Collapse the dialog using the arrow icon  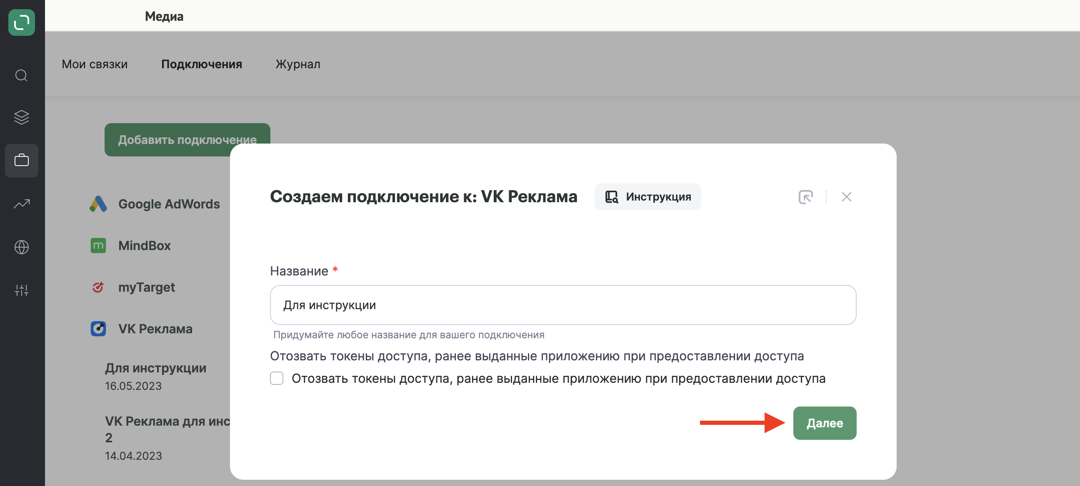[805, 197]
